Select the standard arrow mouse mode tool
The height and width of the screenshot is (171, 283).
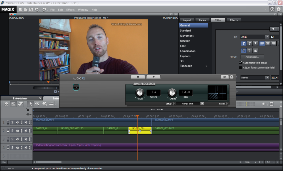click(x=30, y=104)
